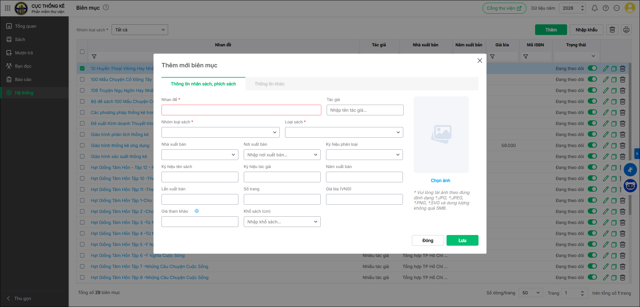Click the print icon in toolbar
The image size is (640, 307).
pyautogui.click(x=626, y=30)
